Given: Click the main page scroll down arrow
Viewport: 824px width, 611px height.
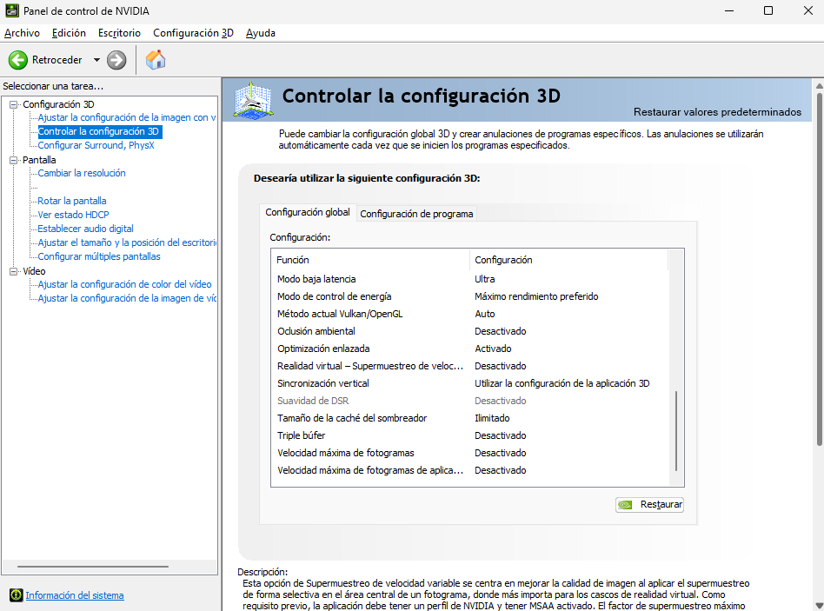Looking at the screenshot, I should [x=819, y=605].
